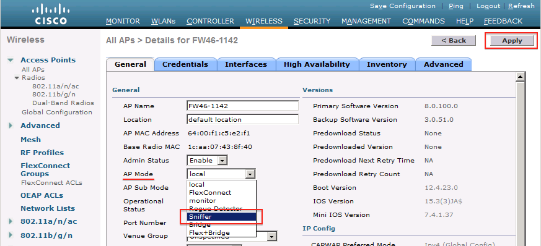Screen dimensions: 541x246
Task: Collapse the Access Points tree arrow
Action: [11, 60]
